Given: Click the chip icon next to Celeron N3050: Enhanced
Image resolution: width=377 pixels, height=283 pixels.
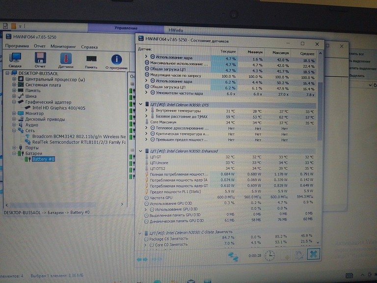Looking at the screenshot, I should 147,151.
